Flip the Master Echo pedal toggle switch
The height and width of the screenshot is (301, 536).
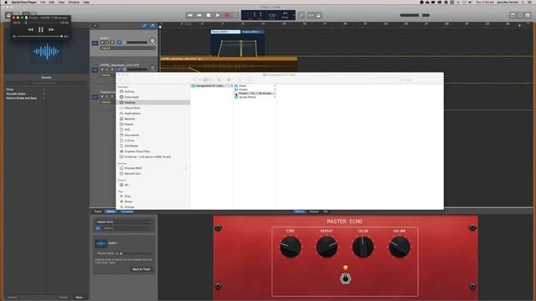click(x=346, y=278)
